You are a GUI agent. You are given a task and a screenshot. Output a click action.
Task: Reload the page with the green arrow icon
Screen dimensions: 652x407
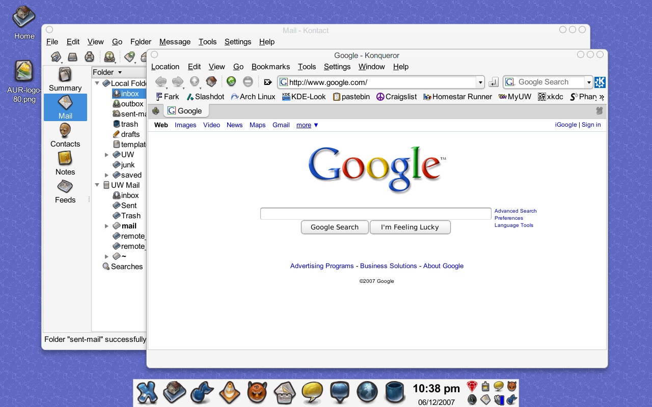(x=231, y=81)
